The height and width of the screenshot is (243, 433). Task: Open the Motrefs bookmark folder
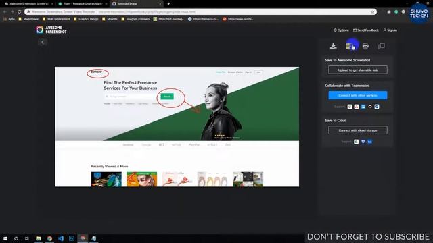click(x=110, y=19)
